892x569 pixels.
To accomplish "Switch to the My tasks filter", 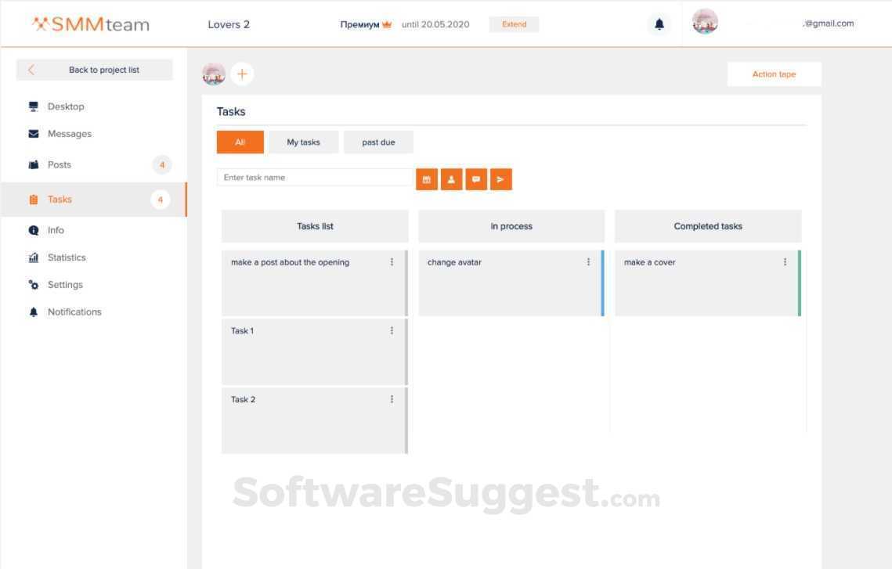I will pyautogui.click(x=303, y=142).
